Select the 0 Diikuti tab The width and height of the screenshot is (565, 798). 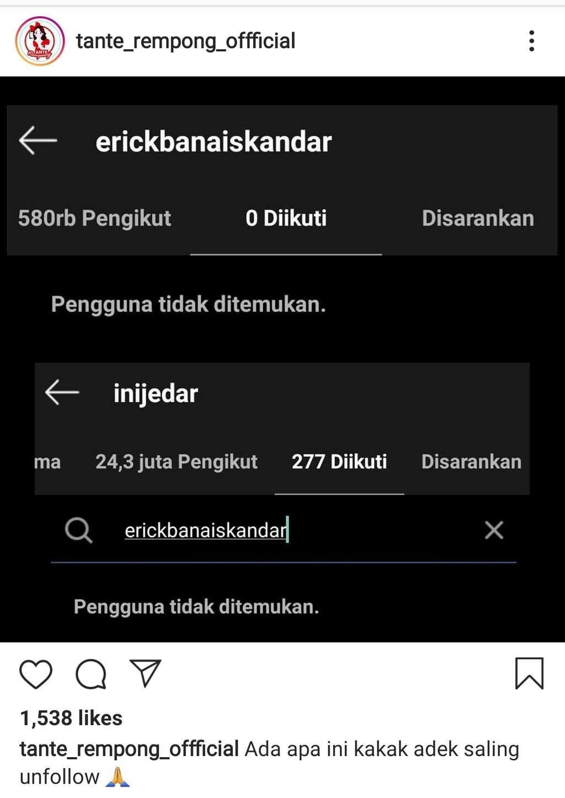[x=286, y=218]
